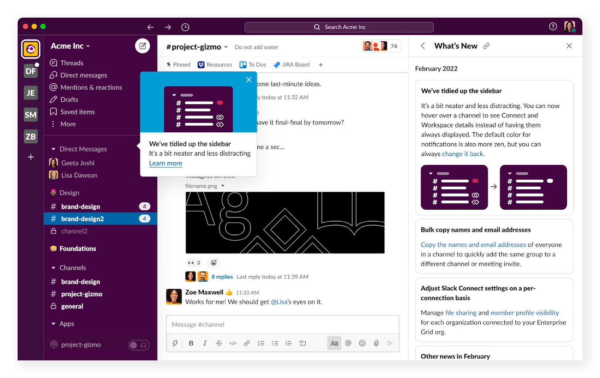Click the help question mark icon
The height and width of the screenshot is (378, 600).
(x=553, y=27)
